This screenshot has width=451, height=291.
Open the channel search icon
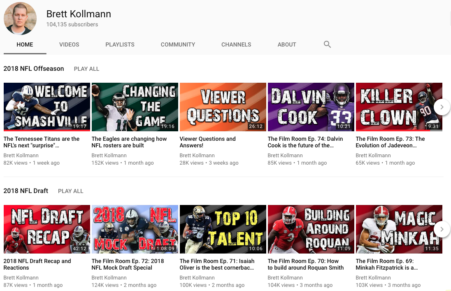[327, 44]
